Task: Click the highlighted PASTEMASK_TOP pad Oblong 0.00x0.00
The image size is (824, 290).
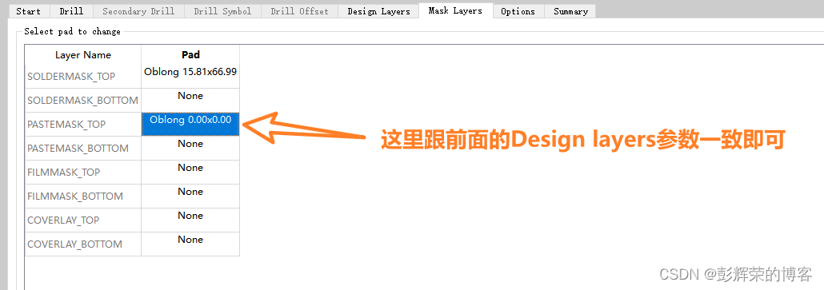Action: 190,125
